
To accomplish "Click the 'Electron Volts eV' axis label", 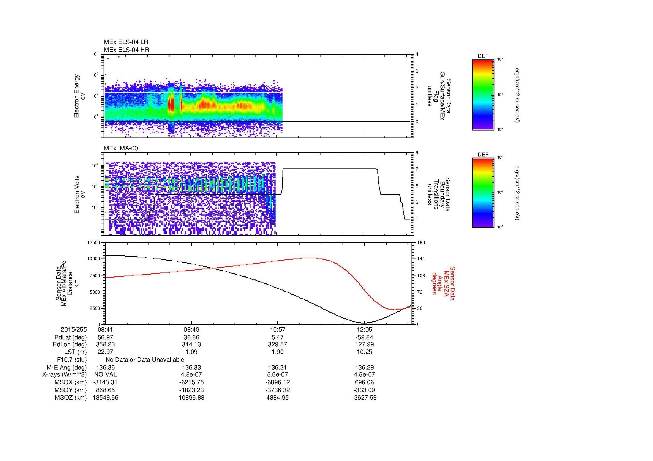I will click(x=79, y=194).
